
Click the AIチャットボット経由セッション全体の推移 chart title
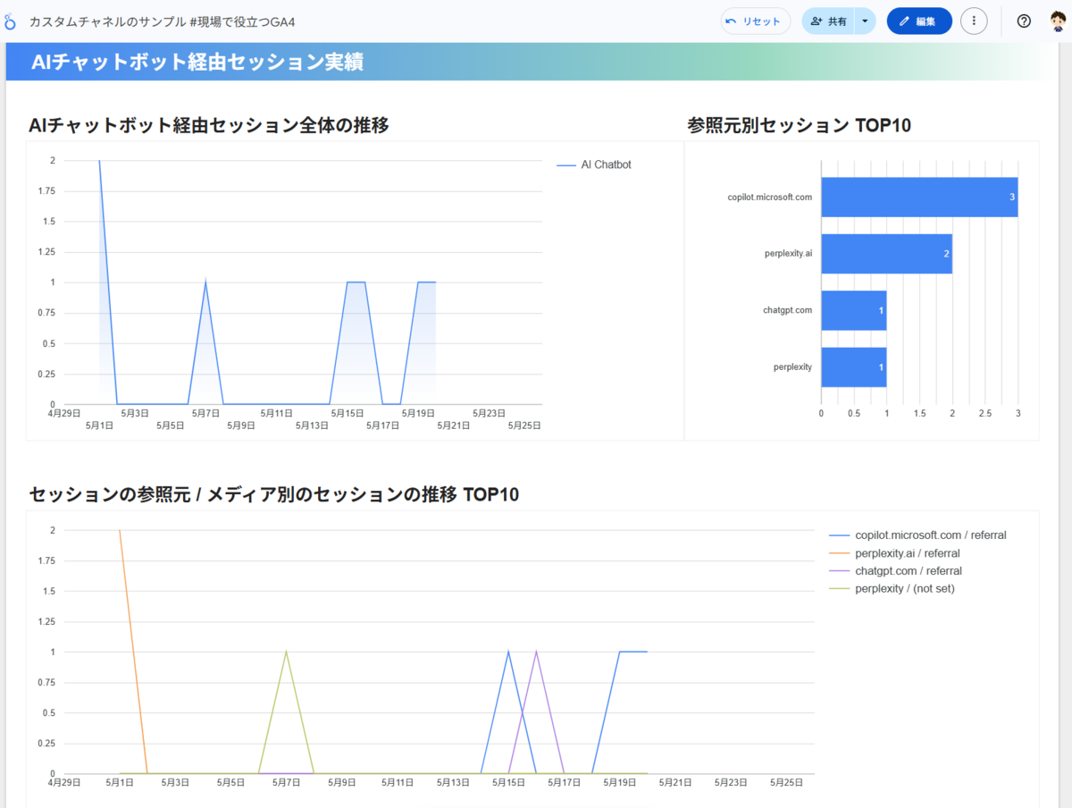[x=209, y=125]
